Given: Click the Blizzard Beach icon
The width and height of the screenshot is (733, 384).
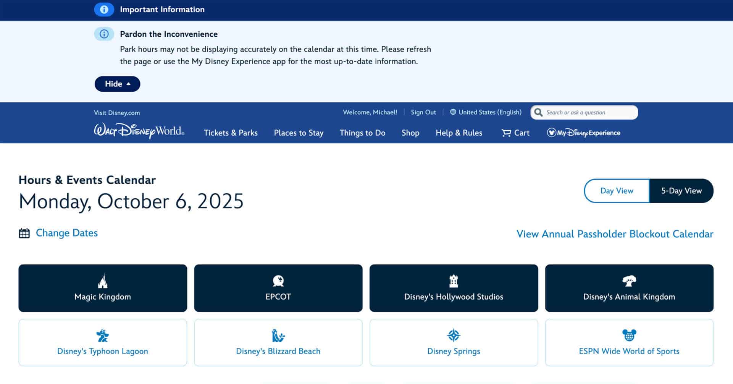Looking at the screenshot, I should (278, 335).
